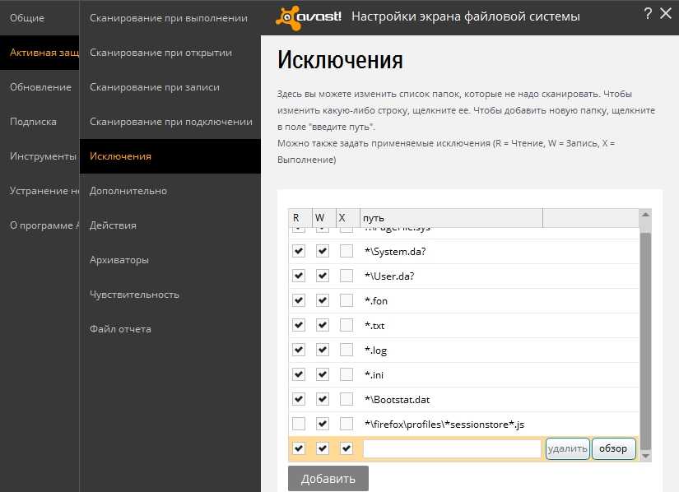This screenshot has height=492, width=679.
Task: Toggle W checkbox for *.log exclusion
Action: point(323,350)
